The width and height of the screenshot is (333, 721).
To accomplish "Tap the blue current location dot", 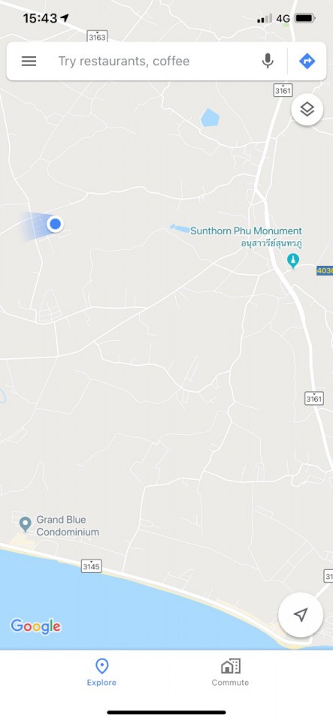I will pos(55,224).
